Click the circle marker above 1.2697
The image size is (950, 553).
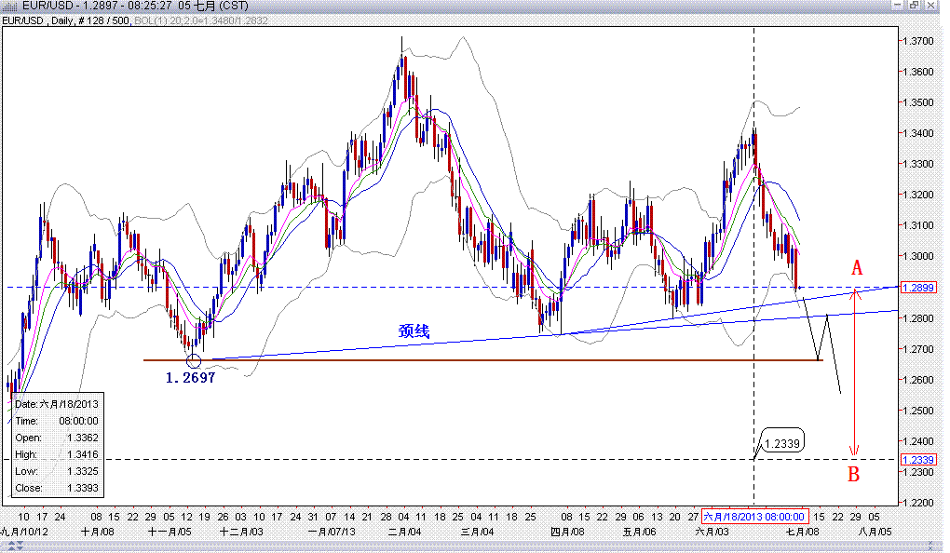pyautogui.click(x=194, y=361)
